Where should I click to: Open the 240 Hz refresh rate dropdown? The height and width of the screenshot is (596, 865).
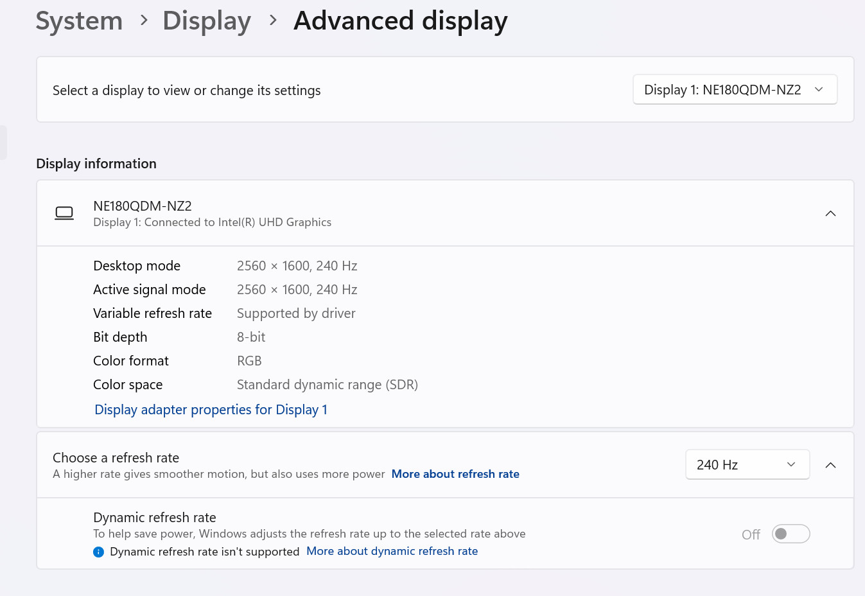pos(747,464)
